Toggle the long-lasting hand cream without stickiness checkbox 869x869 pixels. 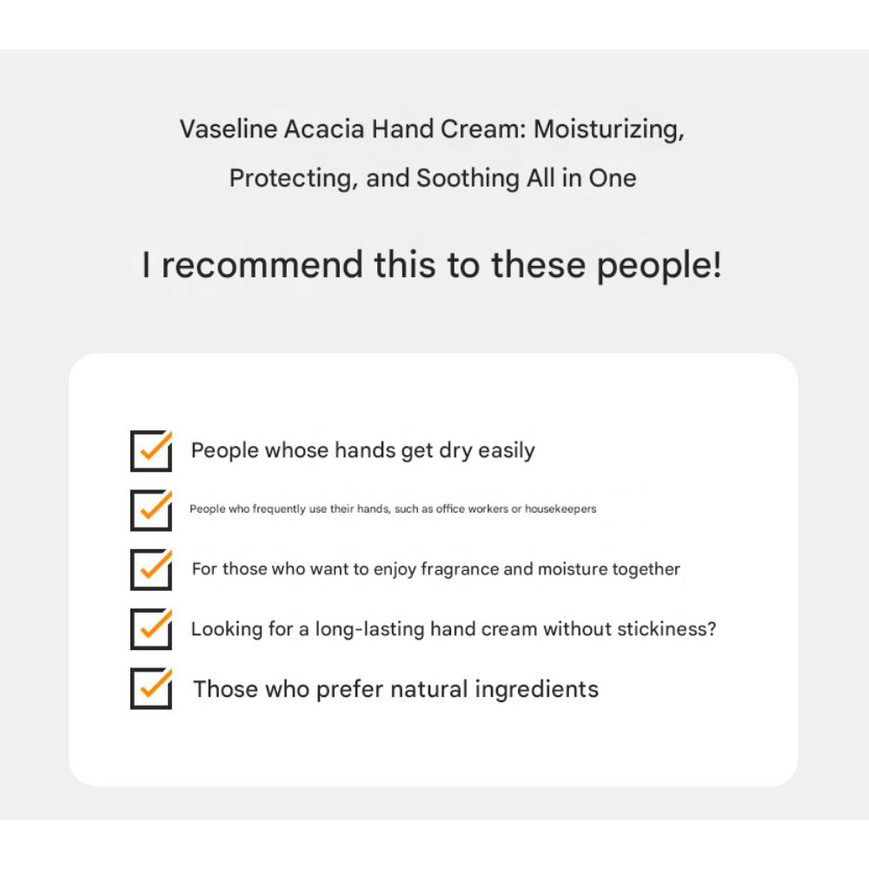(150, 629)
